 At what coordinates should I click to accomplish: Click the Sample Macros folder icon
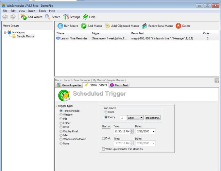tap(14, 36)
